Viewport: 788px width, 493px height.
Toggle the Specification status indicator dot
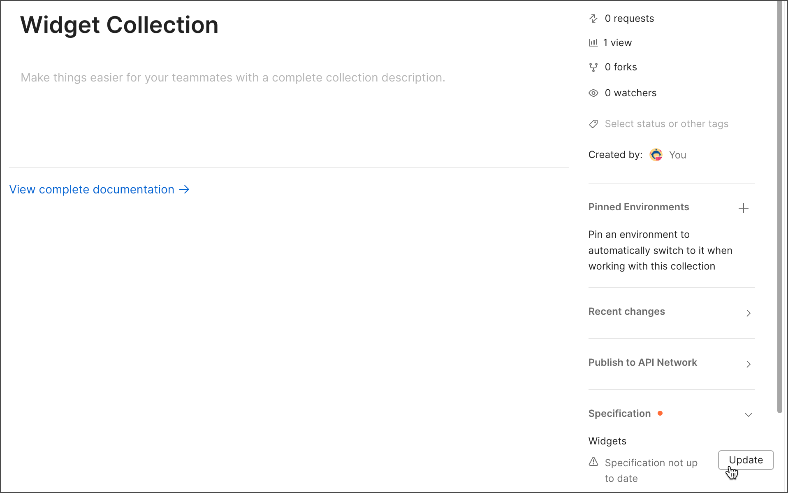click(x=661, y=413)
